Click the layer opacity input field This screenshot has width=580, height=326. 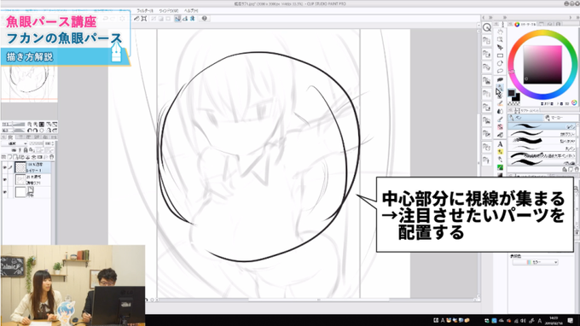48,143
